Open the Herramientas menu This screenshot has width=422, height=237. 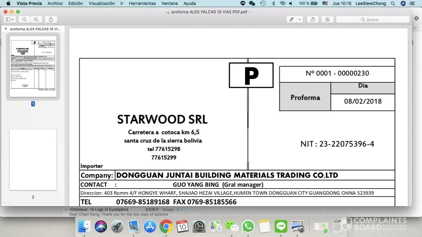(142, 3)
